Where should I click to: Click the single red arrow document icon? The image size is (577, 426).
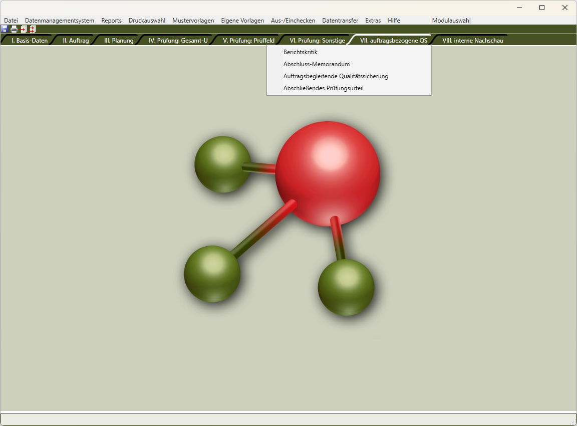point(24,29)
